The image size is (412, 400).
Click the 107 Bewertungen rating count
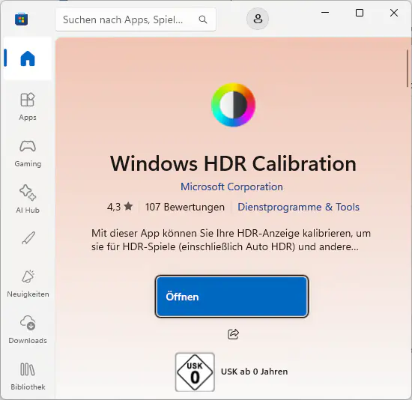[185, 207]
